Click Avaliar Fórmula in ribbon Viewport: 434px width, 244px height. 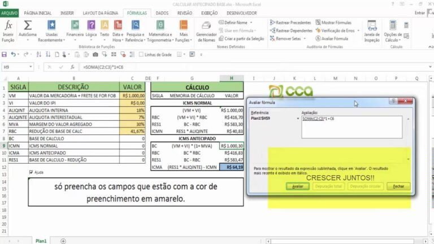pos(332,38)
